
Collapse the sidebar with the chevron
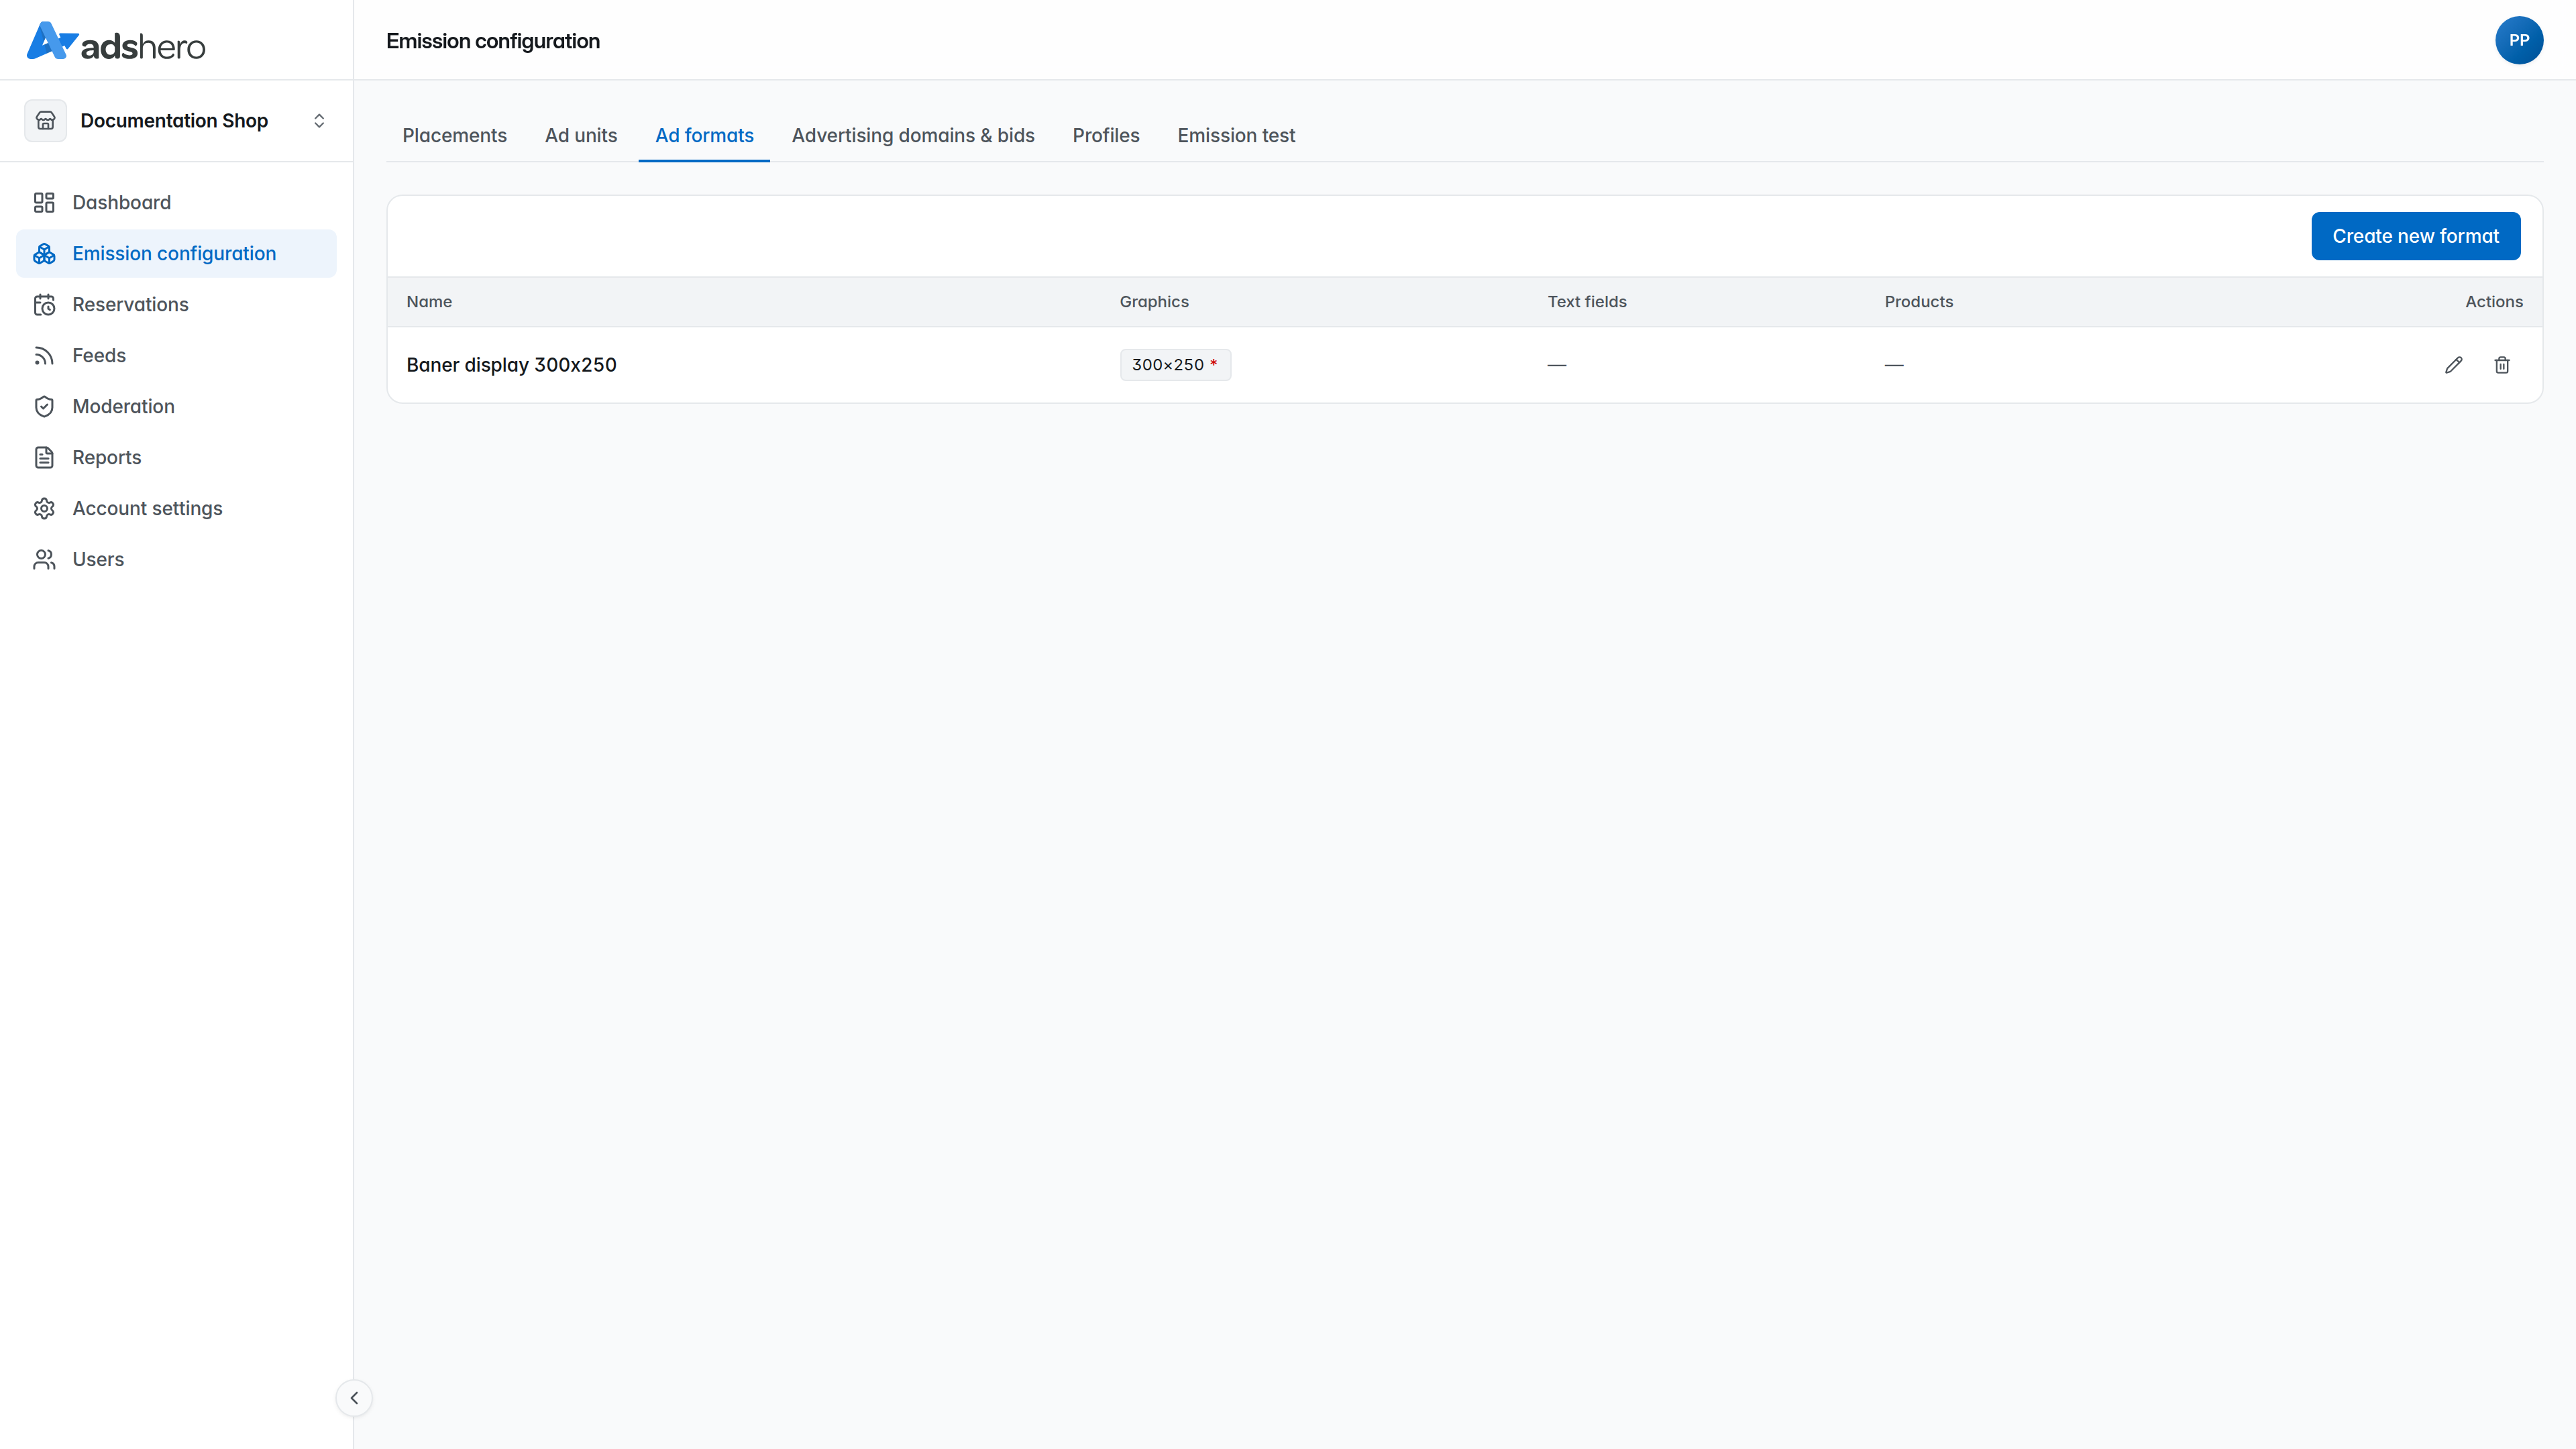pos(354,1398)
